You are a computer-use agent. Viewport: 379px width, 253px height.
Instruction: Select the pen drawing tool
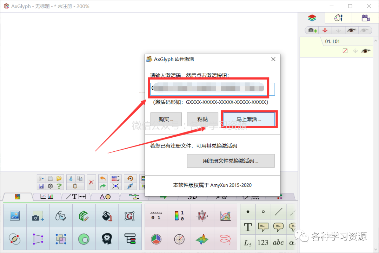tap(61, 216)
